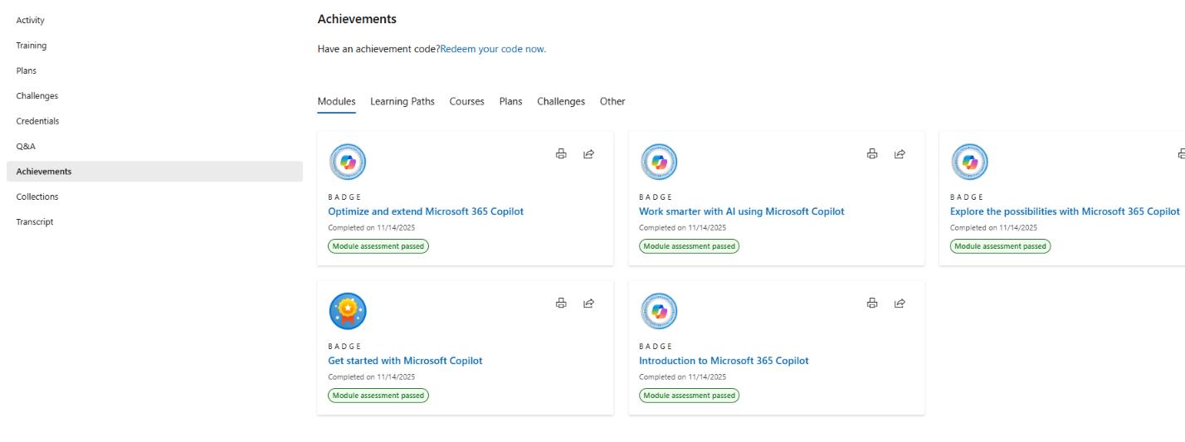Click Module assessment passed tag on Work smarter card
This screenshot has height=442, width=1185.
[x=690, y=246]
